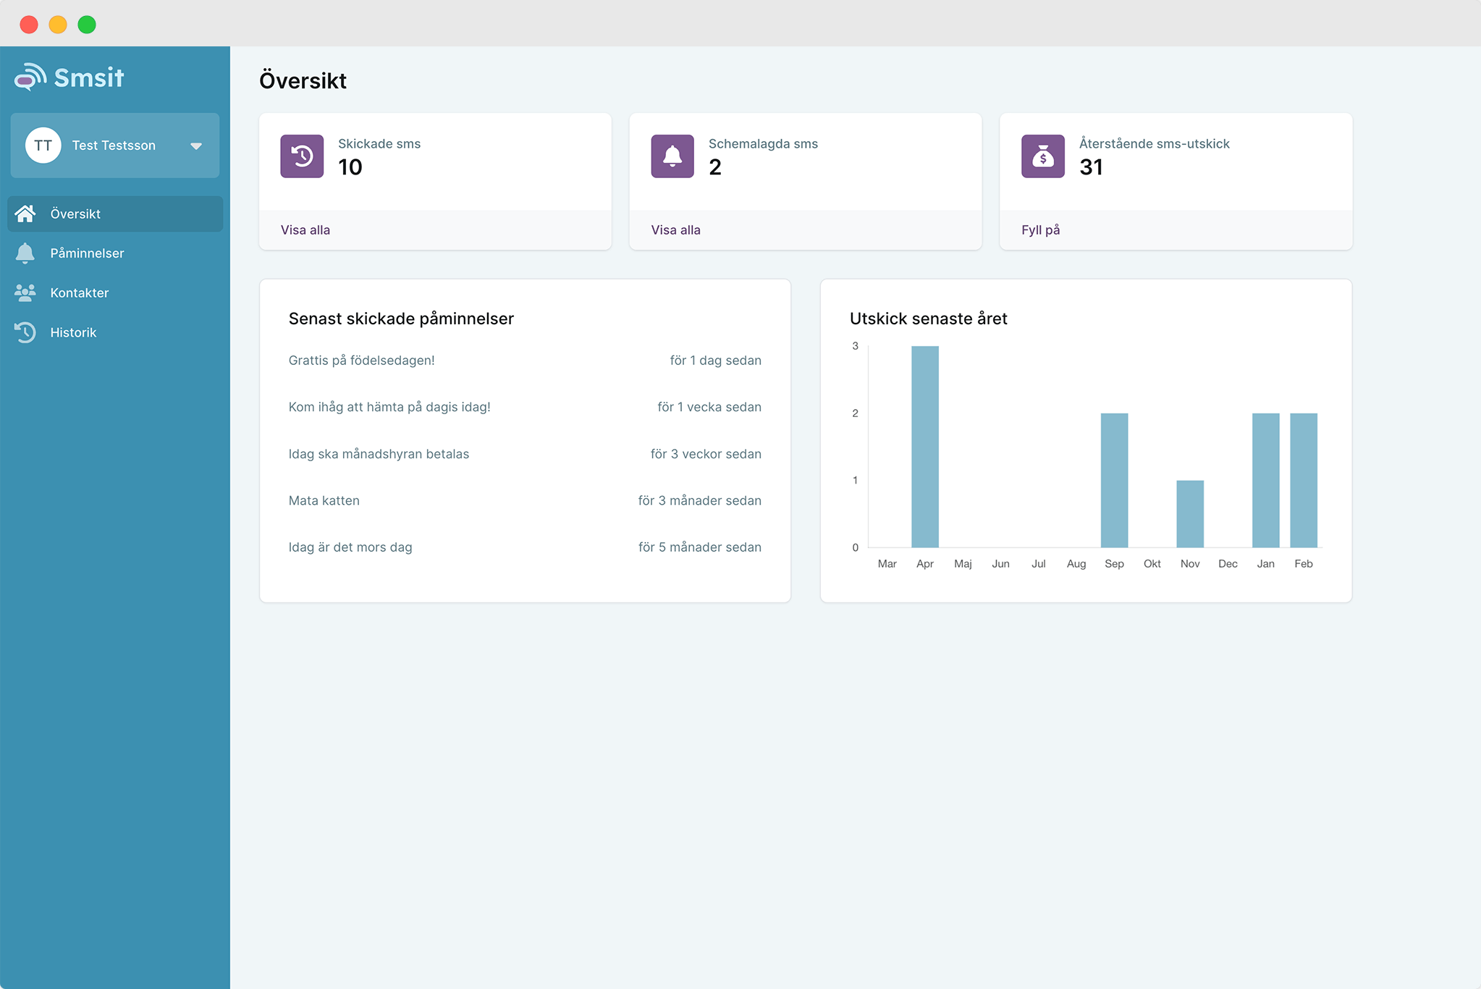Open the Kontakter section

pyautogui.click(x=115, y=293)
